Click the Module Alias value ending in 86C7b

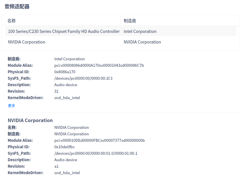[x=99, y=65]
